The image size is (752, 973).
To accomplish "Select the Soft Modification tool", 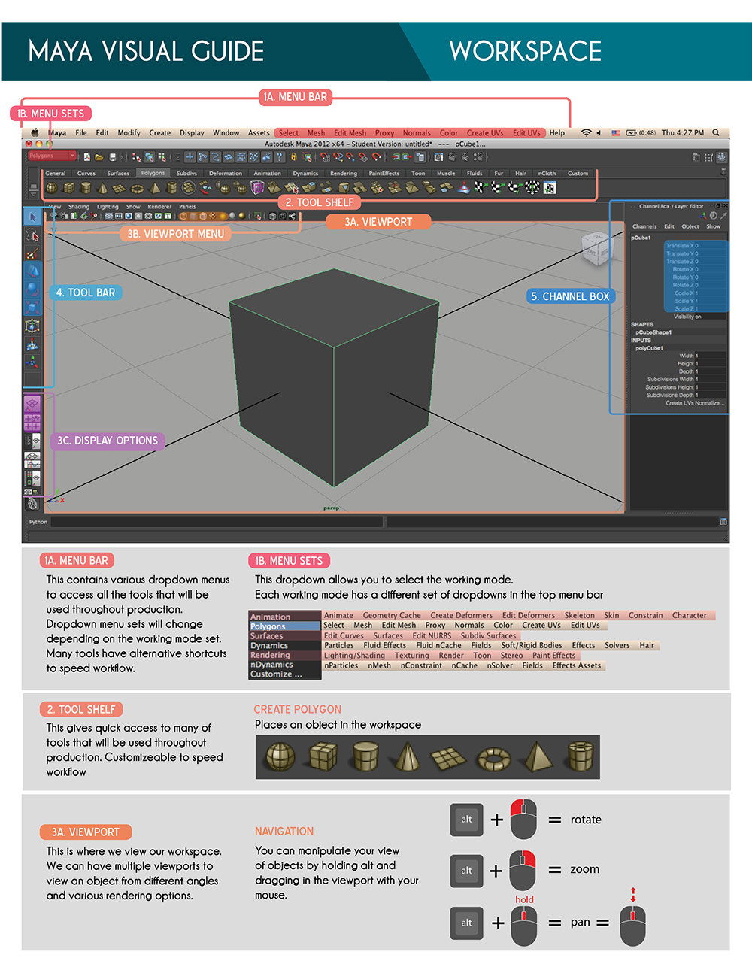I will click(x=32, y=344).
